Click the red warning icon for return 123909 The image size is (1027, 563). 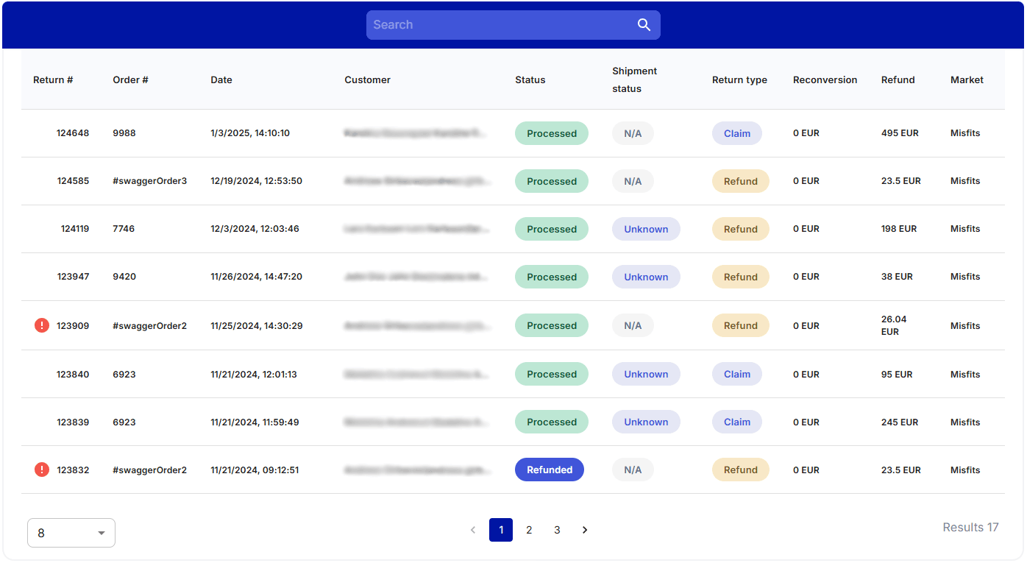click(42, 325)
